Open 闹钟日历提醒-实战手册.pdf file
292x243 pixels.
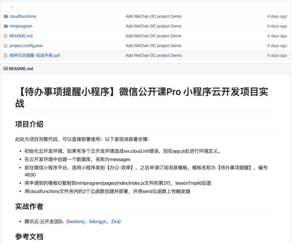35,55
